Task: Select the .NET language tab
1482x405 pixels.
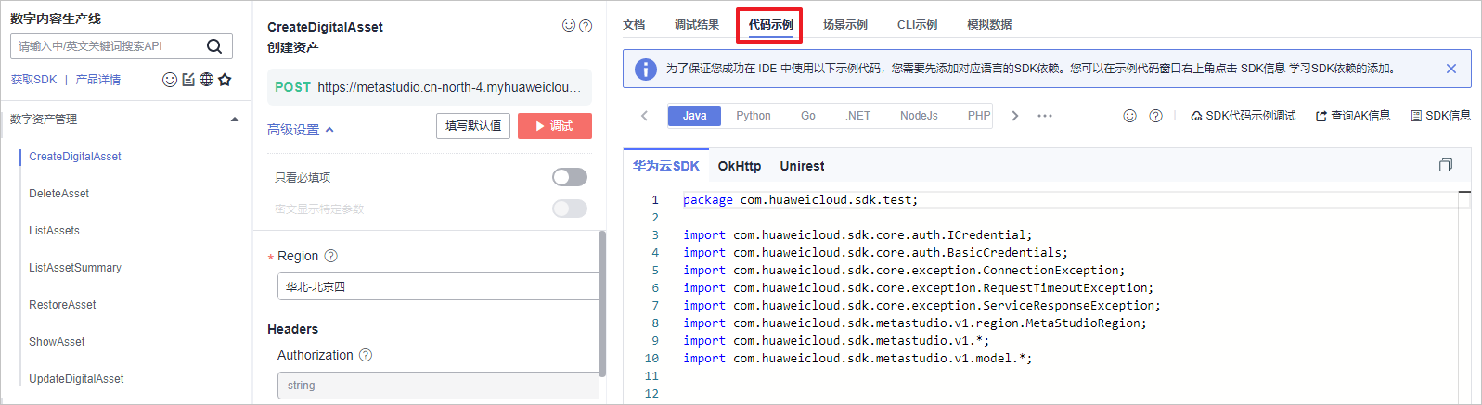Action: click(858, 116)
